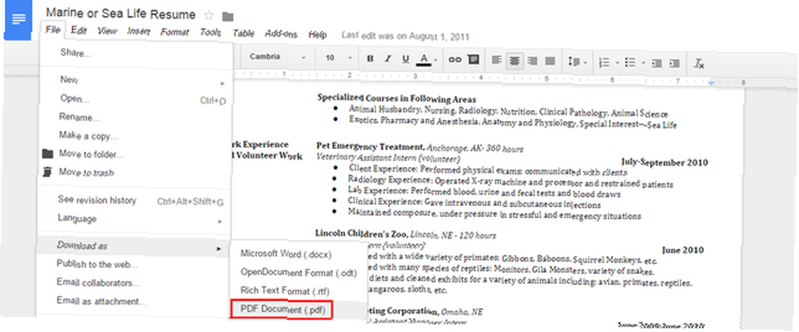This screenshot has width=799, height=332.
Task: Toggle italic formatting
Action: (388, 59)
